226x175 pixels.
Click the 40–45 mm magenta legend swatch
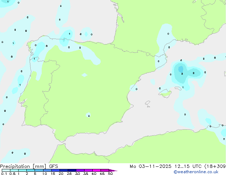click(97, 170)
